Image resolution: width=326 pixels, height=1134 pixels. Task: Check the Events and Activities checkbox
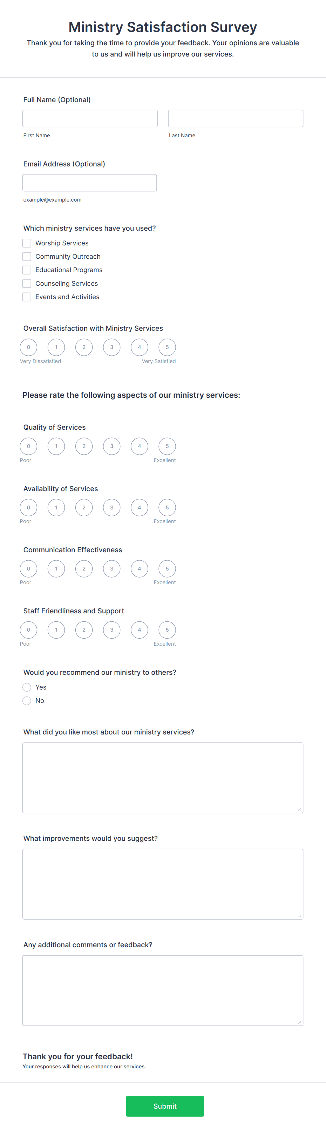click(26, 296)
